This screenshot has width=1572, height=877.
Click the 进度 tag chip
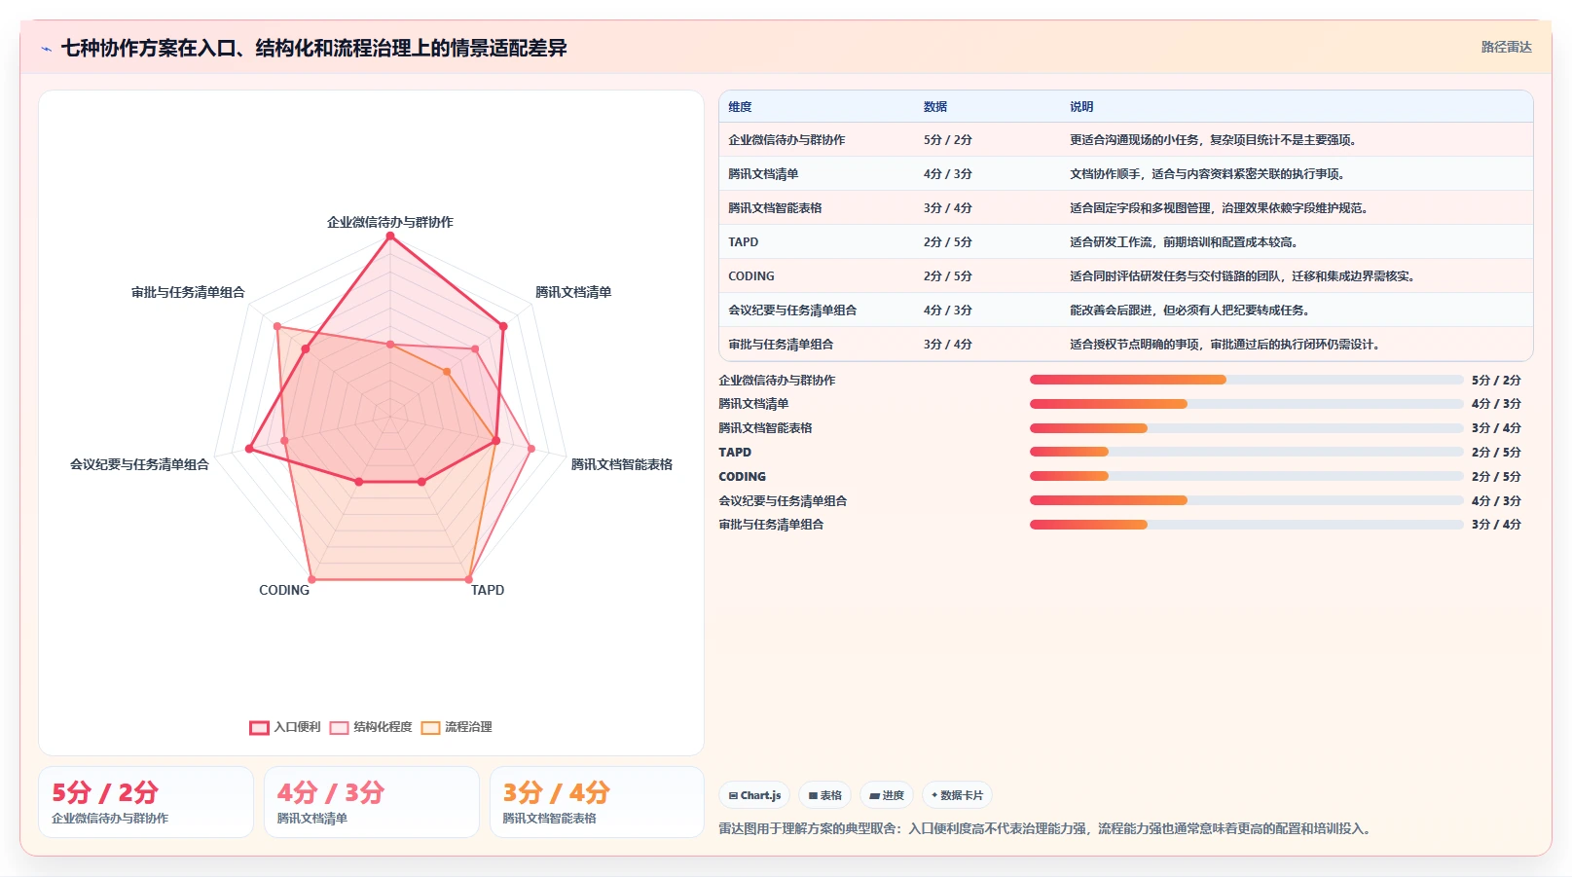click(887, 795)
